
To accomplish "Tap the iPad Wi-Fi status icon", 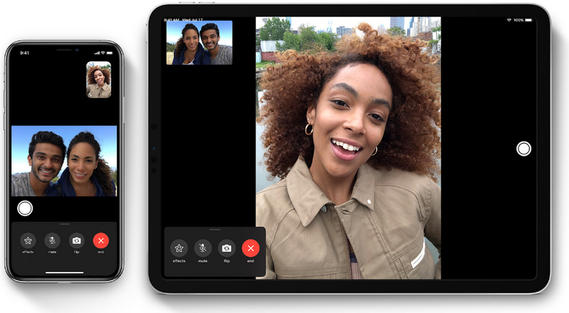I will click(509, 21).
